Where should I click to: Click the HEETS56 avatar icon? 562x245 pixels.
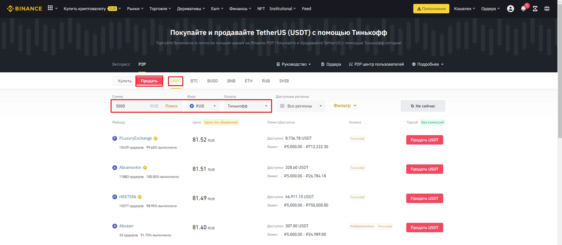pyautogui.click(x=115, y=197)
